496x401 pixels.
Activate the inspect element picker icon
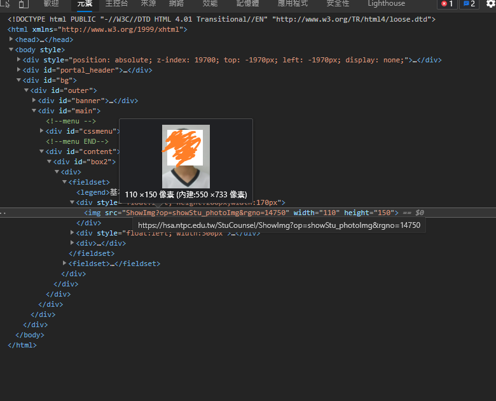coord(5,4)
